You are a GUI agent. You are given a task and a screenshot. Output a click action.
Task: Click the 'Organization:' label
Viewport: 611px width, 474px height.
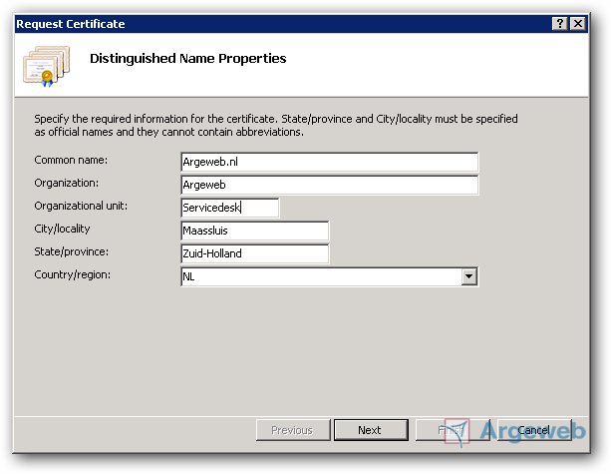pyautogui.click(x=67, y=183)
